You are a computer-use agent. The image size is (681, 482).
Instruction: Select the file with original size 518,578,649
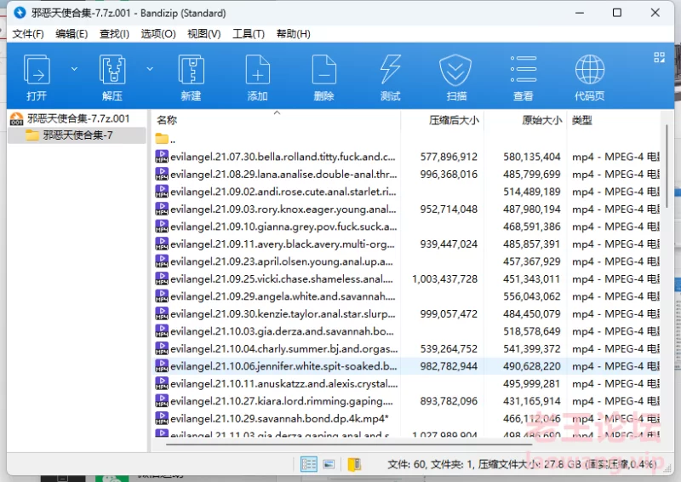[407, 331]
